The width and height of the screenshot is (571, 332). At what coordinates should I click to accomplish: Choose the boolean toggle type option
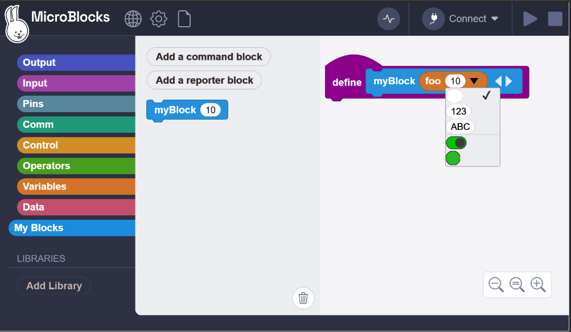pyautogui.click(x=457, y=142)
